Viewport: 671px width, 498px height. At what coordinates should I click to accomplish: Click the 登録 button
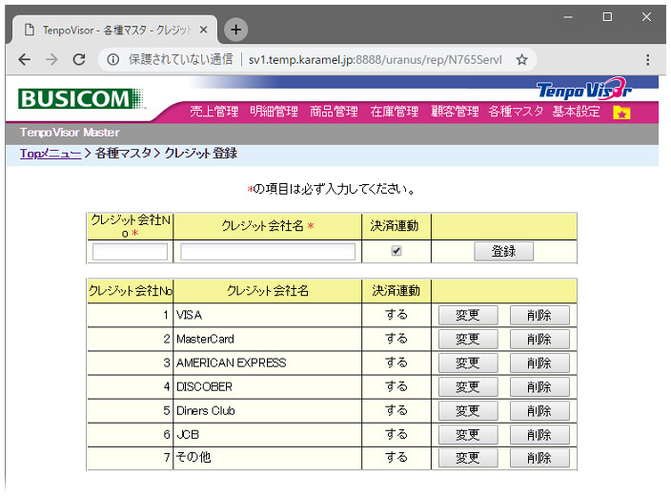[503, 251]
